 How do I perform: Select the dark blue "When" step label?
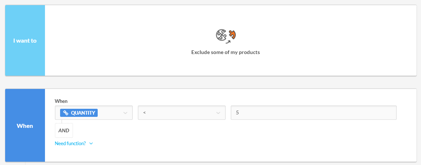coord(25,126)
